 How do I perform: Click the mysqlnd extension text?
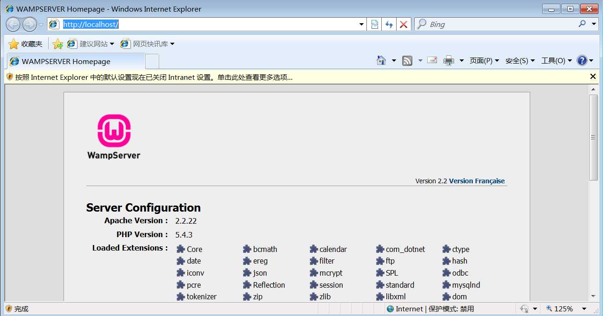pyautogui.click(x=466, y=285)
